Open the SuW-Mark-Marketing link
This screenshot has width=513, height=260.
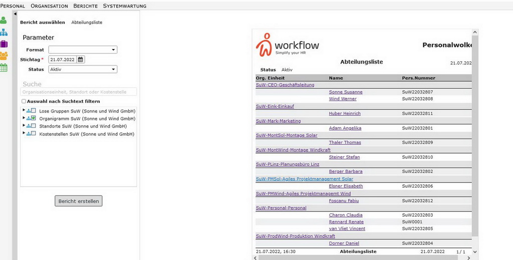(278, 121)
